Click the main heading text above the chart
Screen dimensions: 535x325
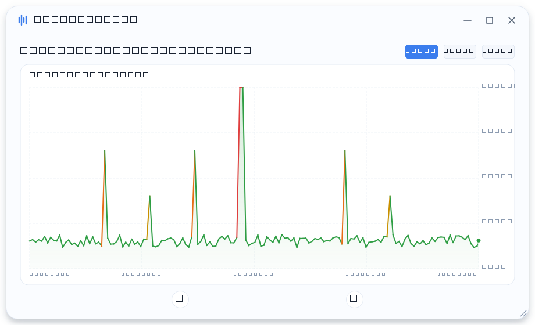[135, 50]
